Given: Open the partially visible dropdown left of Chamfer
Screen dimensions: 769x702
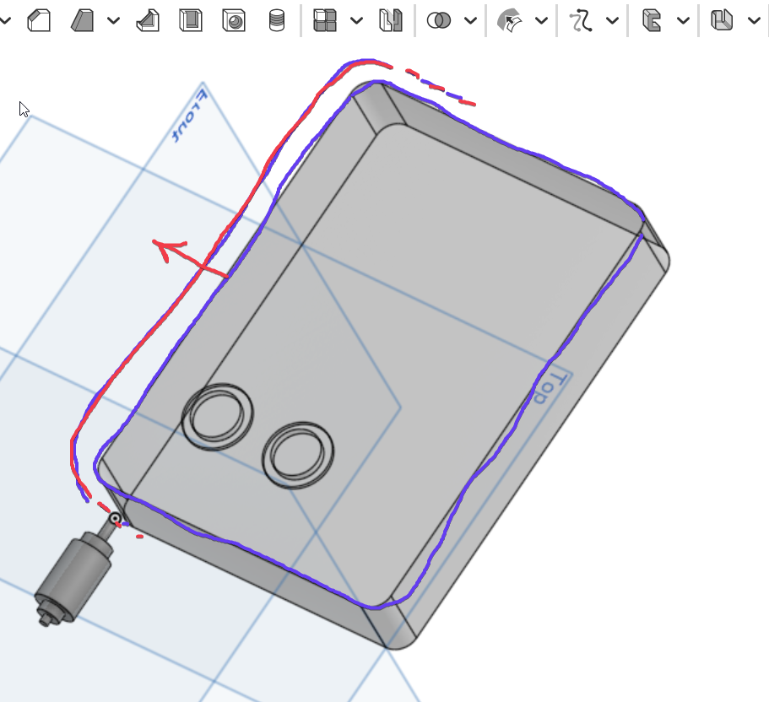Looking at the screenshot, I should tap(5, 20).
